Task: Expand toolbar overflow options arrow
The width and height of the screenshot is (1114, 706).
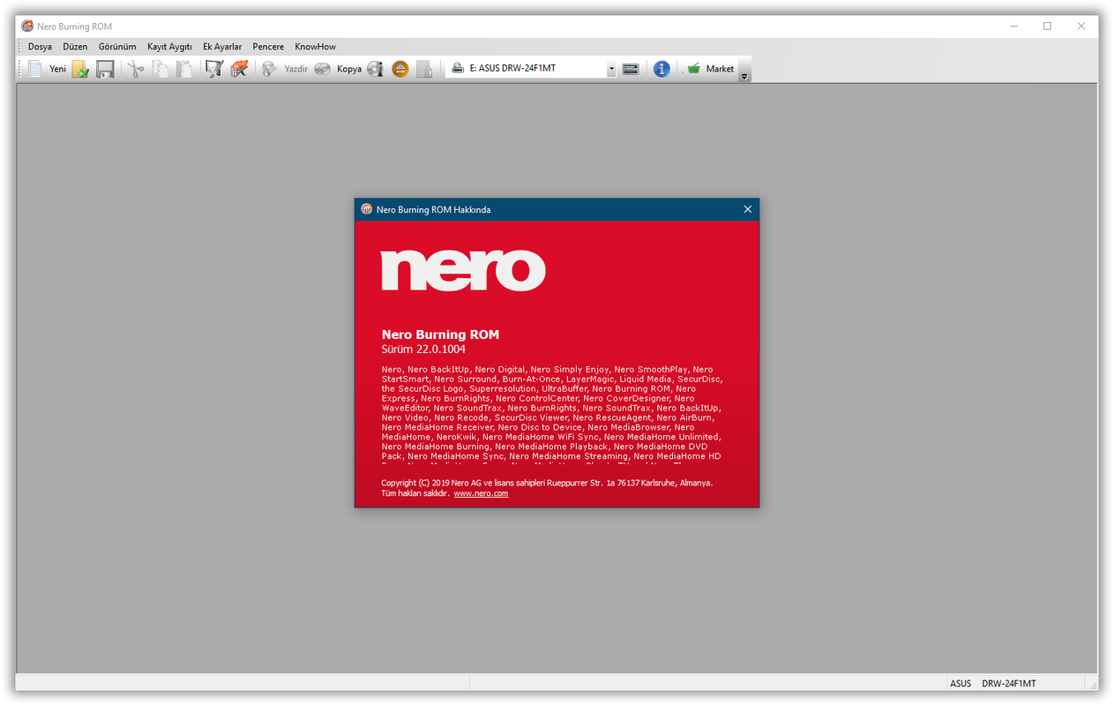Action: coord(744,77)
